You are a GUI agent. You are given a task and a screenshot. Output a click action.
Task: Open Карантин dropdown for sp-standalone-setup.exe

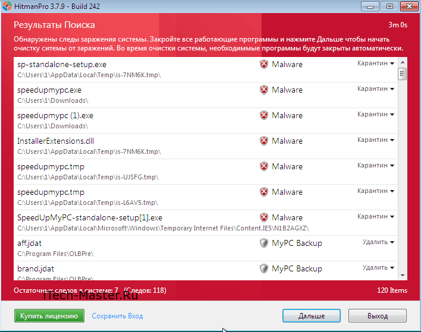pyautogui.click(x=376, y=63)
